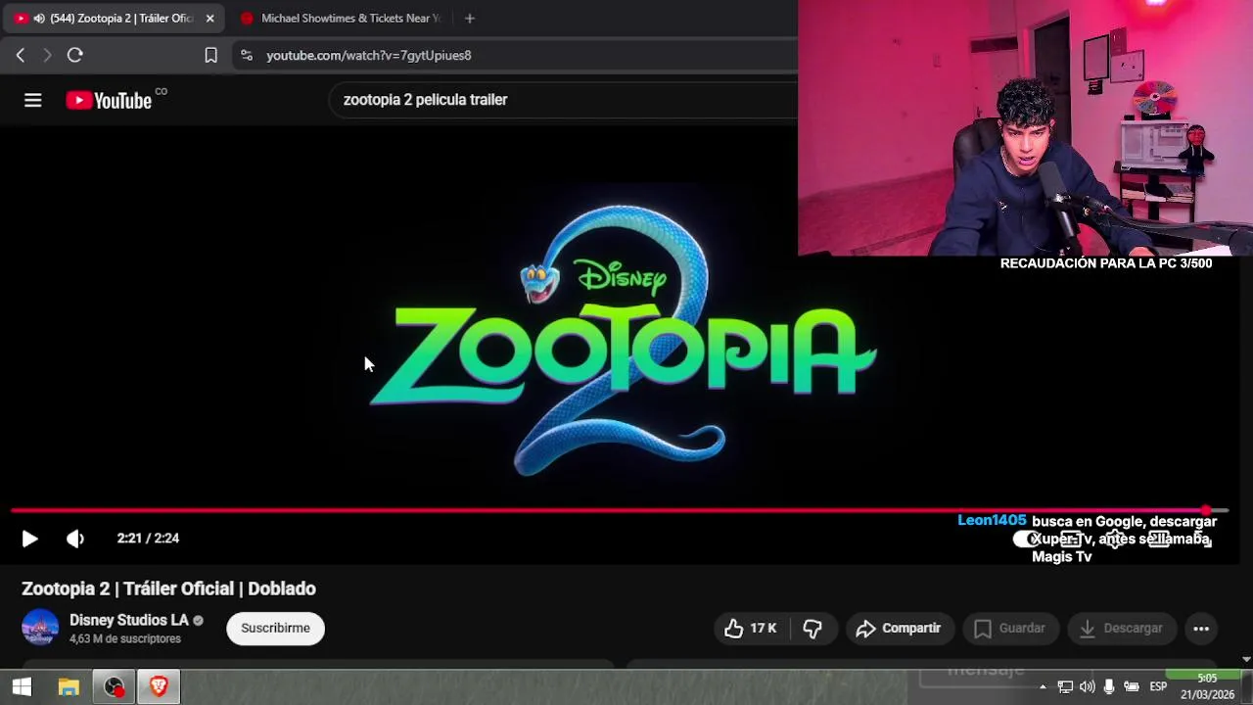Bookmark this page with the bookmark icon
Image resolution: width=1253 pixels, height=705 pixels.
(210, 55)
